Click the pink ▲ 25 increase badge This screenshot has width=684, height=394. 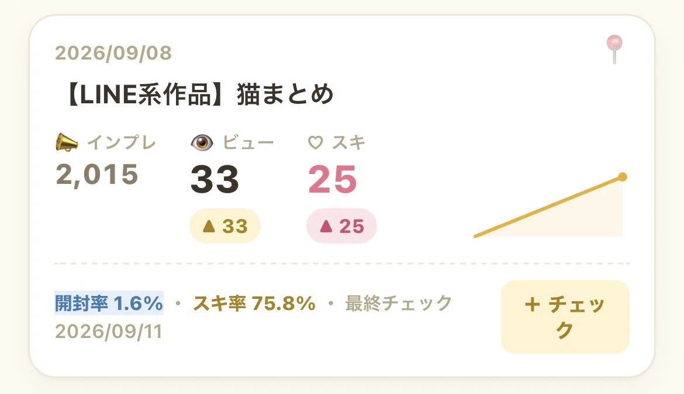341,226
